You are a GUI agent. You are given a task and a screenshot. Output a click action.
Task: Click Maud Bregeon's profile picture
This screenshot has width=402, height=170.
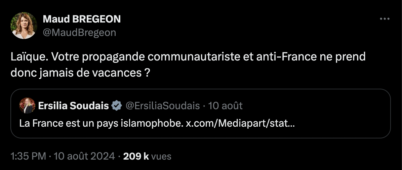24,26
